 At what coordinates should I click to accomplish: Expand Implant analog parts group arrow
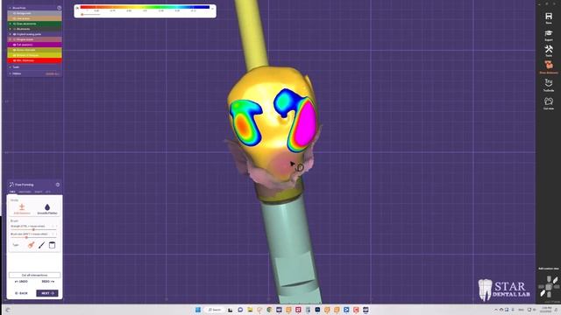point(10,34)
